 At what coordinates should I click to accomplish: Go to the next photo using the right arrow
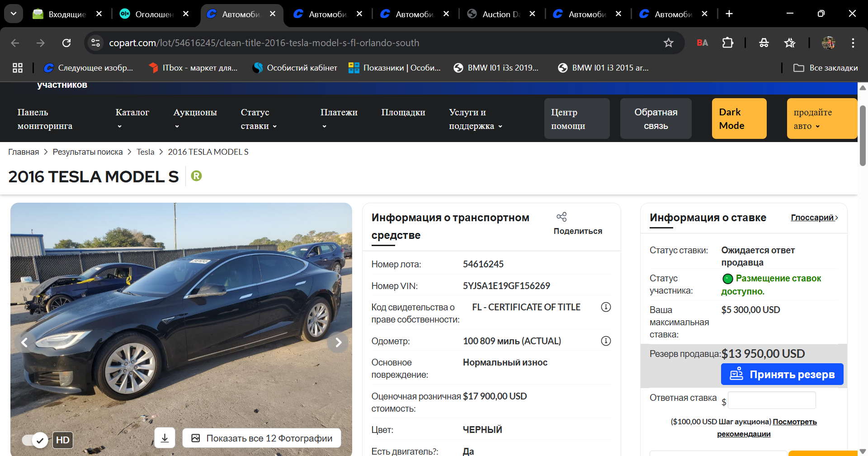pos(338,342)
